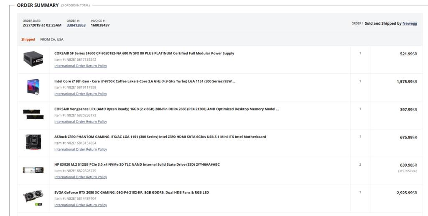Click the 675.99SR price

(408, 137)
